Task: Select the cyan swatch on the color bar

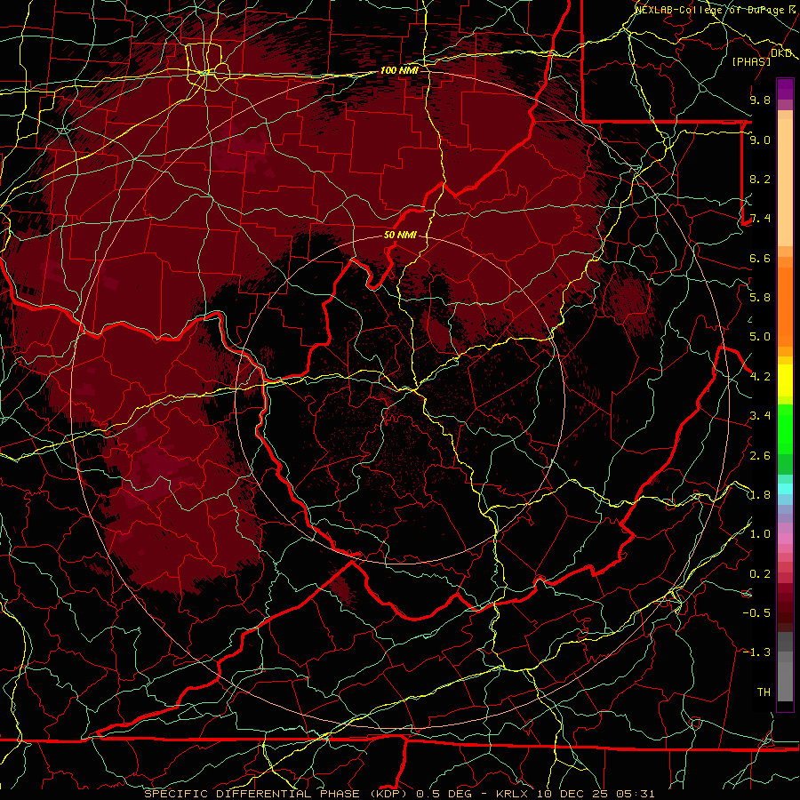Action: (x=785, y=489)
